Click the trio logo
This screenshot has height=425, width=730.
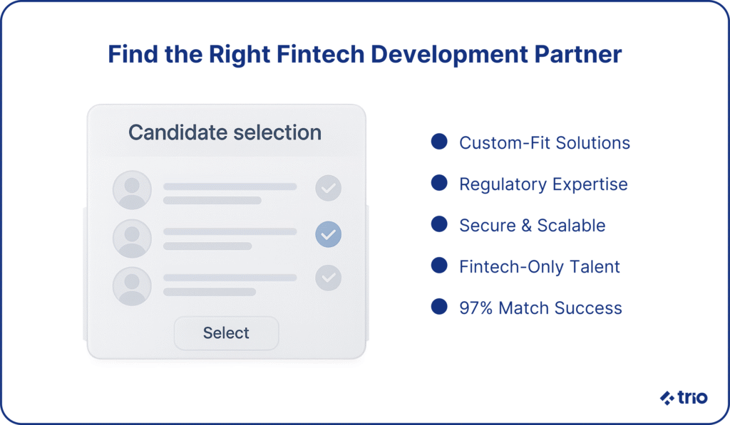point(684,397)
